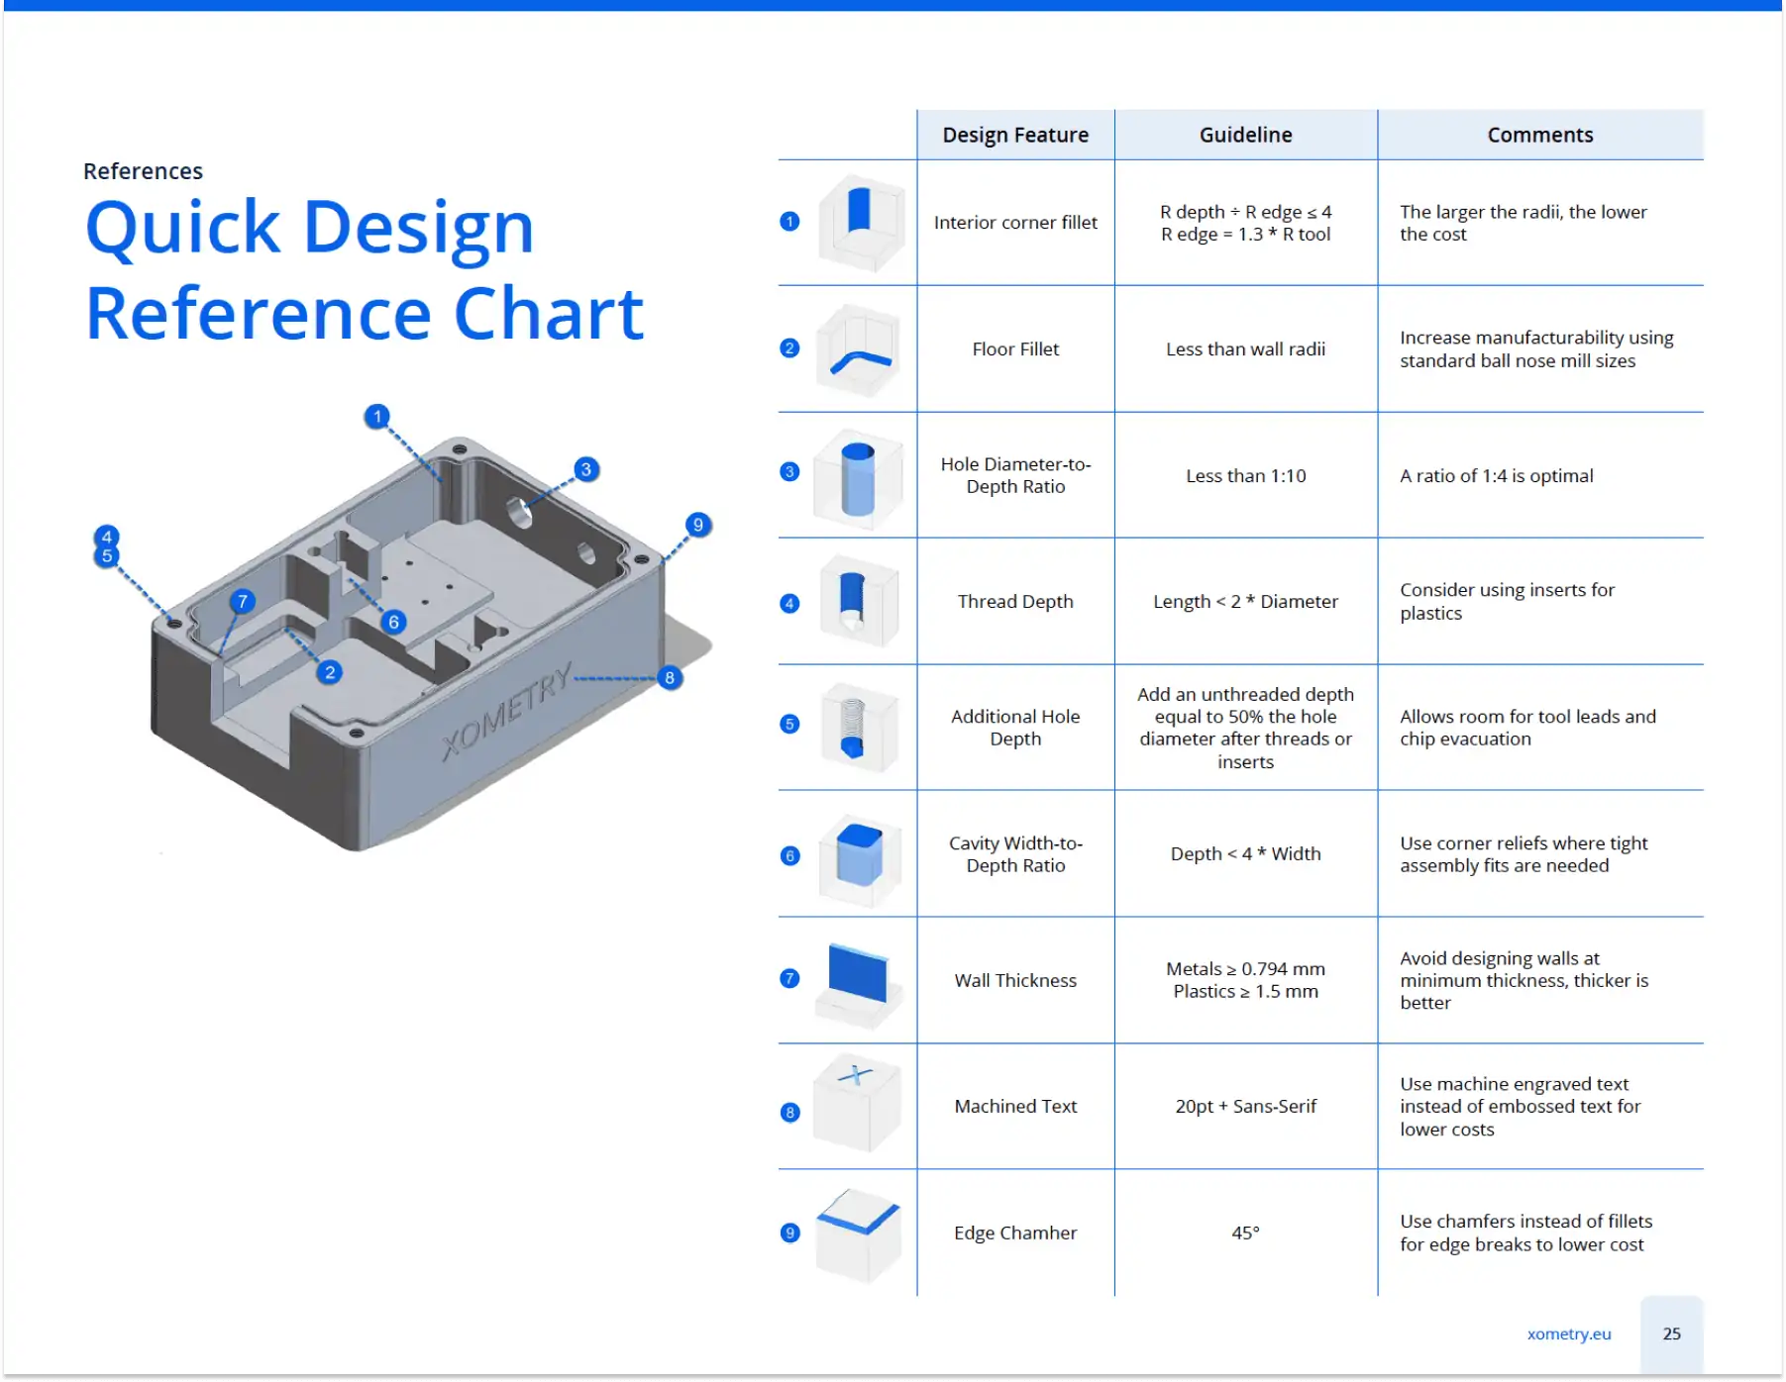The width and height of the screenshot is (1786, 1382).
Task: Click 'The larger the radii' comment
Action: coord(1523,224)
